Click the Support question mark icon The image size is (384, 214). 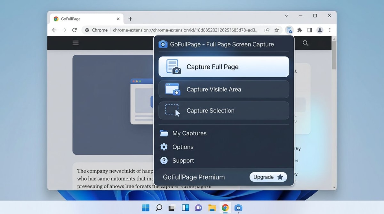[164, 161]
